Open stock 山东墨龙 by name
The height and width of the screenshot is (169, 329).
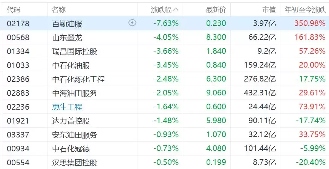[67, 37]
